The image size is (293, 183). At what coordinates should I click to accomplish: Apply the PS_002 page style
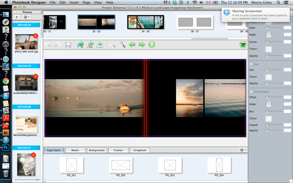pos(121,166)
